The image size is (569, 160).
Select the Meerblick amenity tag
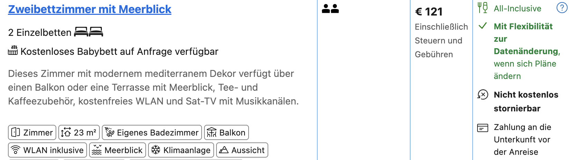click(117, 150)
